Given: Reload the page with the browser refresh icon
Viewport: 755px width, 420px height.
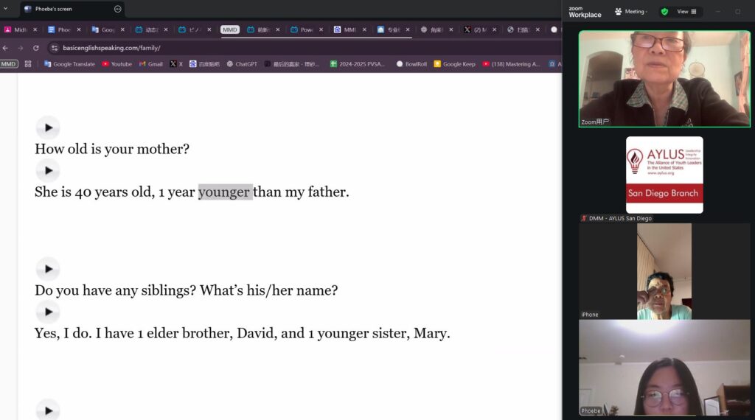Looking at the screenshot, I should coord(35,48).
